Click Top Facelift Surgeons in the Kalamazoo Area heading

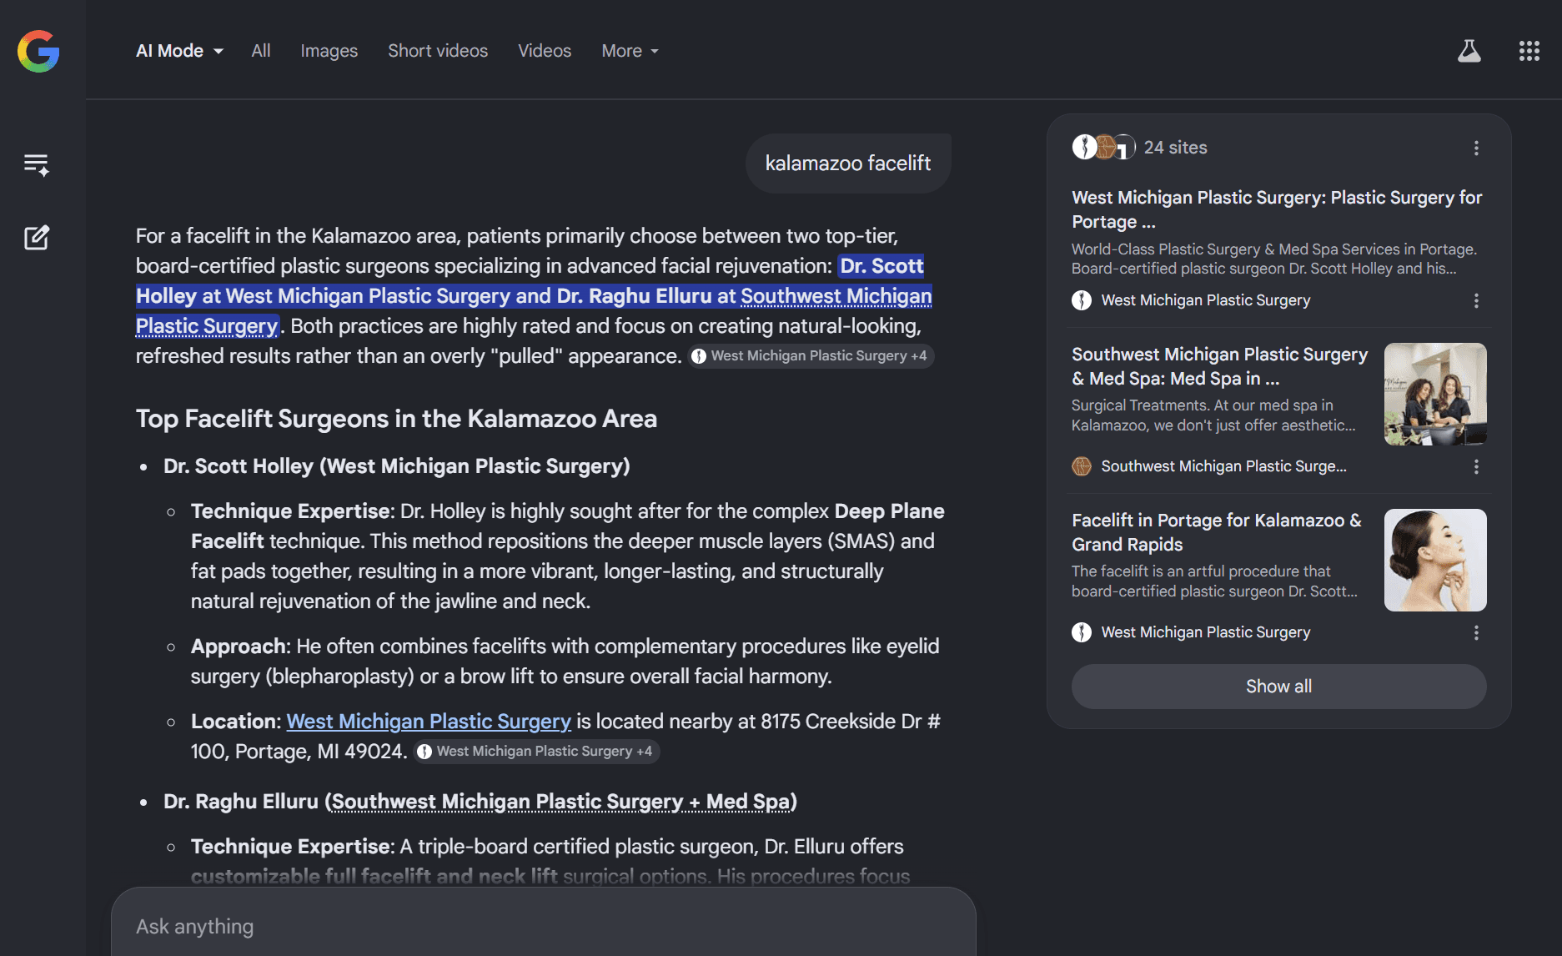pos(396,419)
